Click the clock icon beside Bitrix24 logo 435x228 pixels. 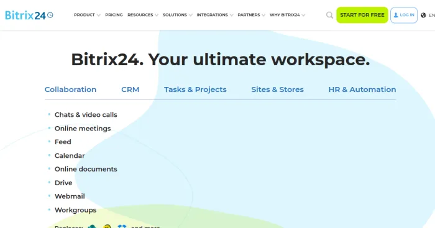(50, 15)
